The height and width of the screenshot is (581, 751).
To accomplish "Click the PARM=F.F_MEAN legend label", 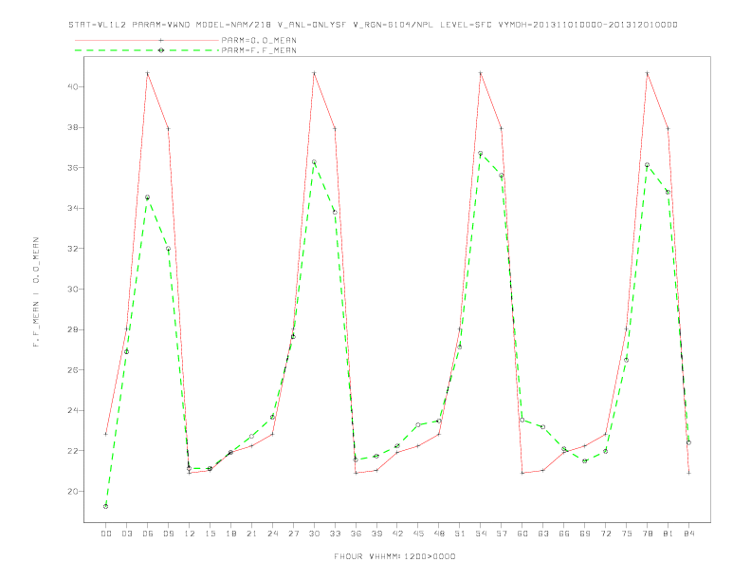I will 259,50.
